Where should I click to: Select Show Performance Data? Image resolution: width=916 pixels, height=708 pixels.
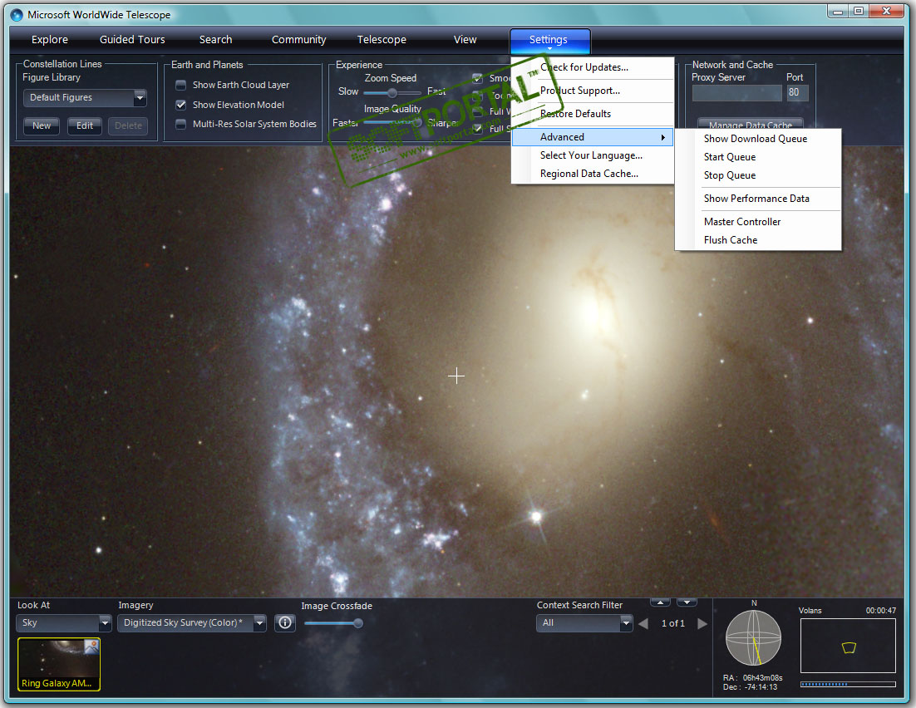[758, 199]
